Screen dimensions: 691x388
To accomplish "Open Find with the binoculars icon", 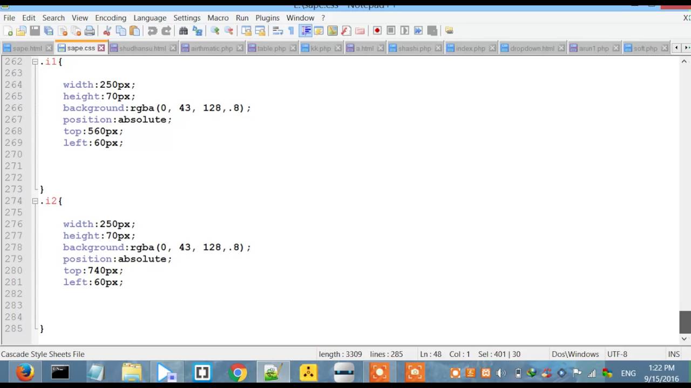I will click(x=184, y=31).
